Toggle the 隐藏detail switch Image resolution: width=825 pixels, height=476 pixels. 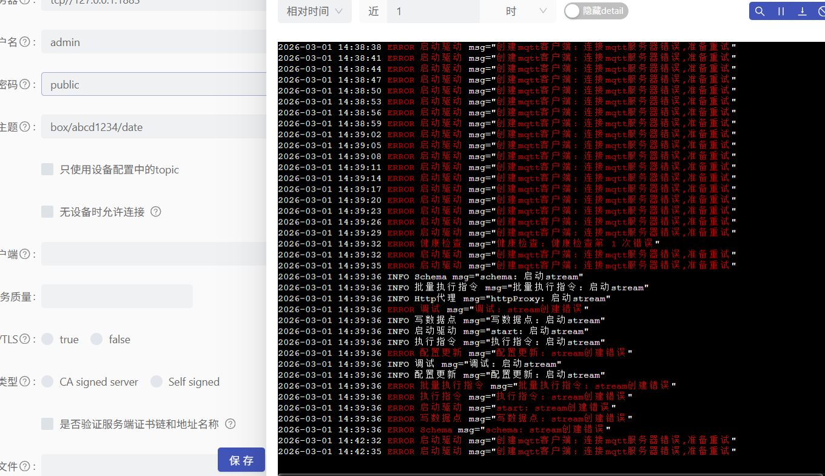pyautogui.click(x=596, y=11)
